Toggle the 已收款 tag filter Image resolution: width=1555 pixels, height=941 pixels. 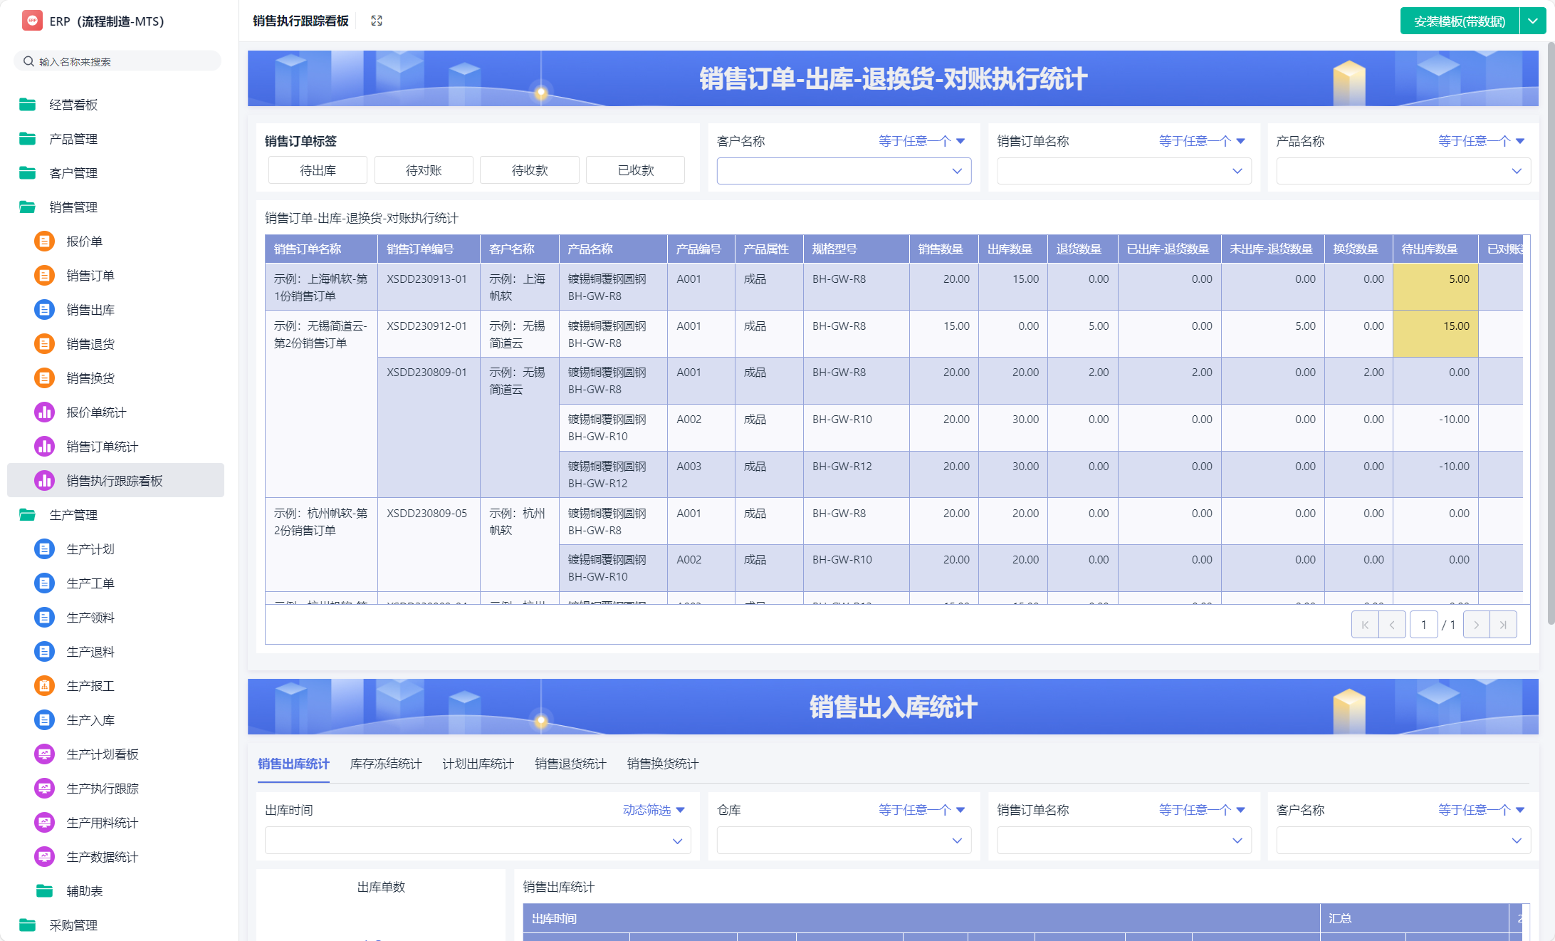(x=635, y=170)
